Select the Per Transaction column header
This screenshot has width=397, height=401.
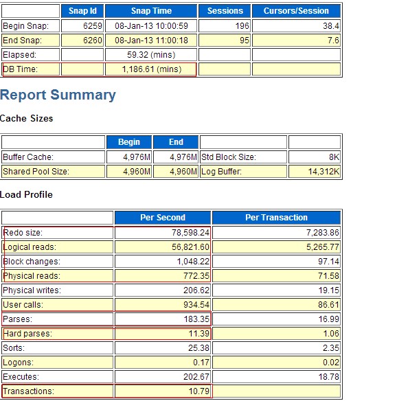coord(276,218)
